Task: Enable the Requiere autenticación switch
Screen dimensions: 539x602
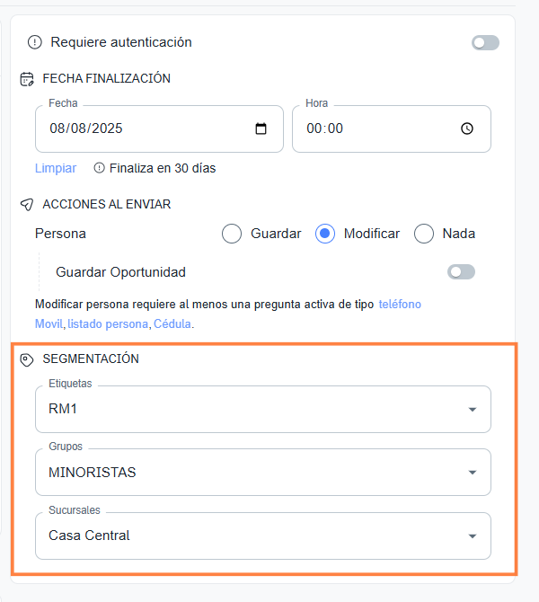Action: 485,42
